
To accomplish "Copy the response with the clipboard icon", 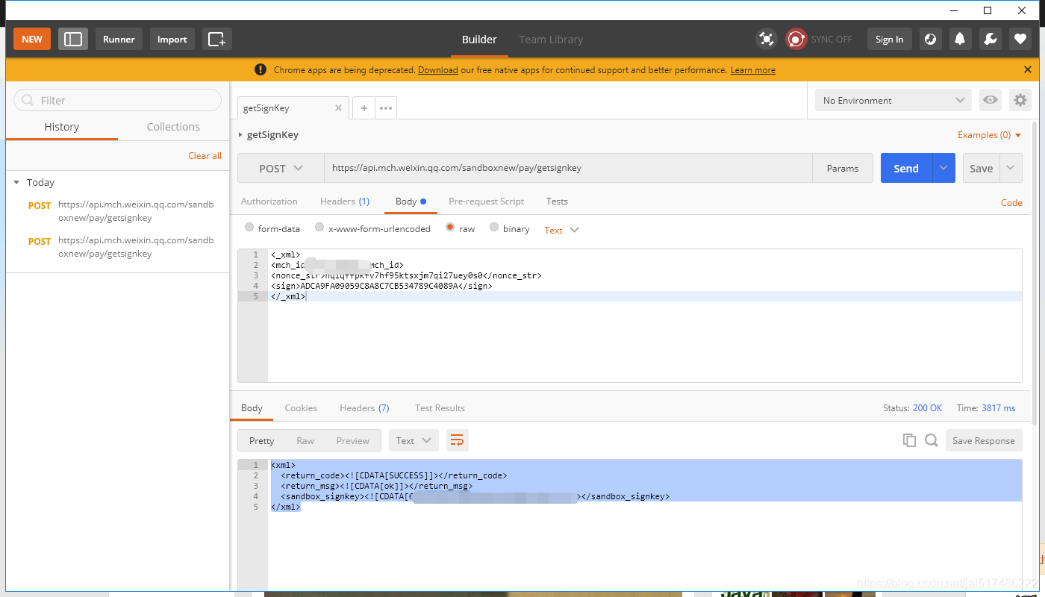I will click(909, 440).
